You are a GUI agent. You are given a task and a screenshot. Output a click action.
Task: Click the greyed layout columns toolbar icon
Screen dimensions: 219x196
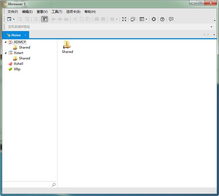(x=112, y=19)
